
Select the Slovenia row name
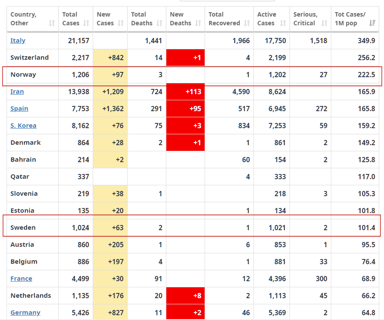tap(24, 194)
